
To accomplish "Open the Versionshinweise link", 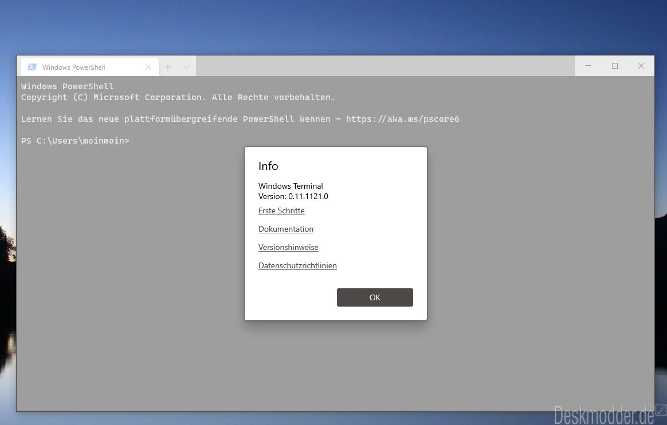I will click(x=288, y=247).
